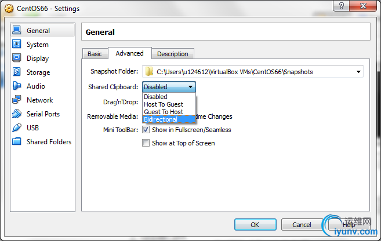Switch to the Basic tab
The image size is (381, 241).
tap(95, 54)
